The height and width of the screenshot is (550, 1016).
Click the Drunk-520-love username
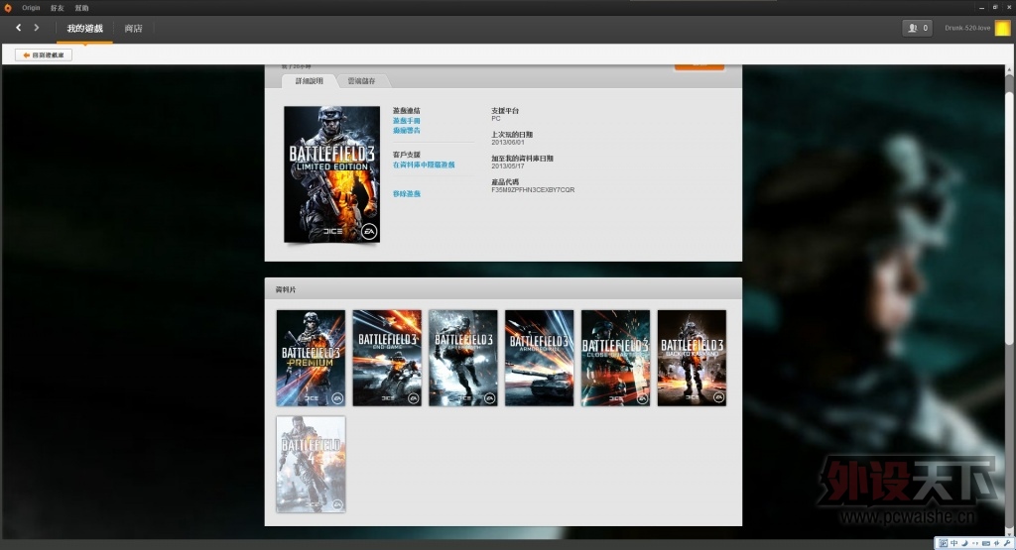coord(967,28)
